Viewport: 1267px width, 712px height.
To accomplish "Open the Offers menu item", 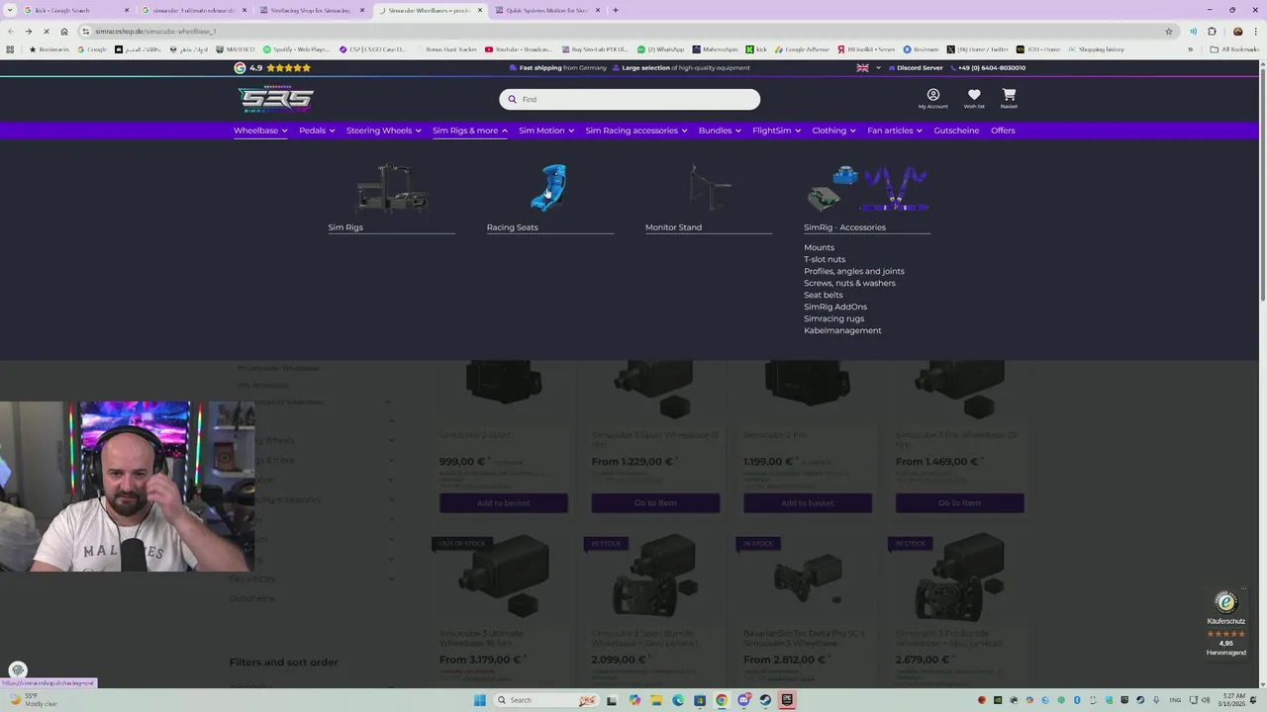I will (1003, 131).
